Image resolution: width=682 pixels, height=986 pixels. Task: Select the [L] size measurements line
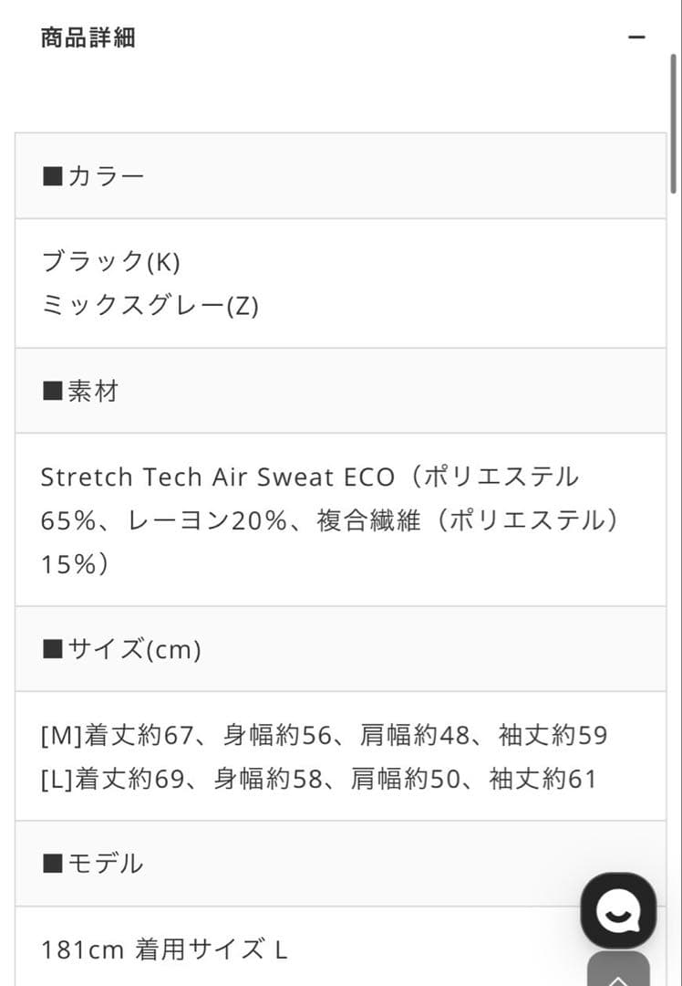(319, 779)
